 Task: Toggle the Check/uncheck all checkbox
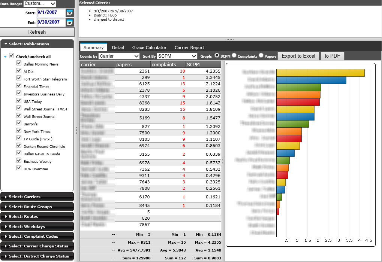[x=12, y=56]
